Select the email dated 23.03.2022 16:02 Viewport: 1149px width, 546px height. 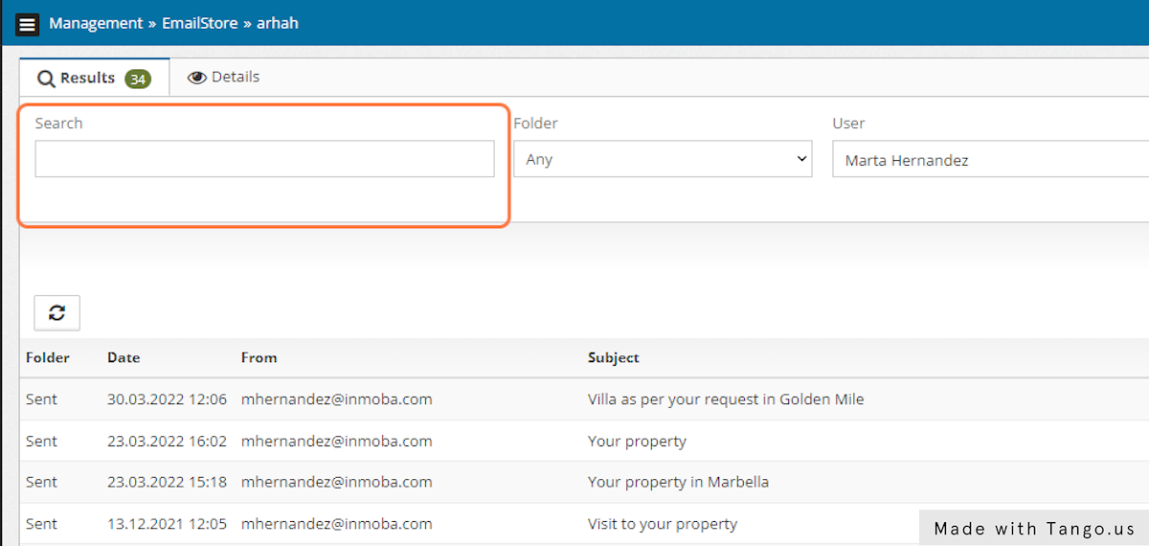coord(167,442)
